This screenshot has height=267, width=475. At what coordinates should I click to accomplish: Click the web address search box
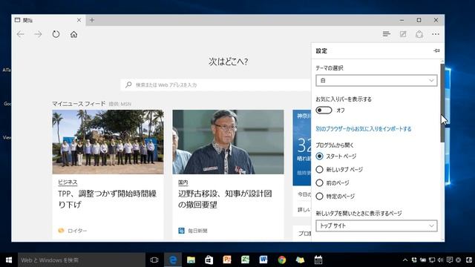point(216,85)
